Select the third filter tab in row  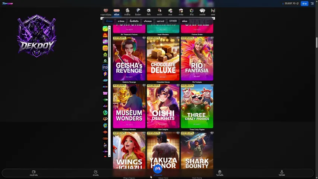(134, 21)
